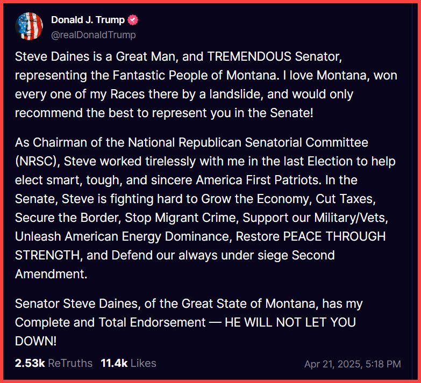The image size is (421, 383).
Task: Click the Donald J. Trump display name
Action: [x=88, y=20]
